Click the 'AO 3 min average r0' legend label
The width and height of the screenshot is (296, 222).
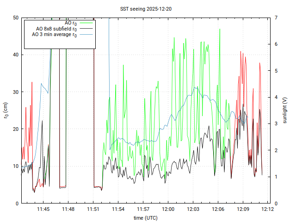click(x=54, y=35)
